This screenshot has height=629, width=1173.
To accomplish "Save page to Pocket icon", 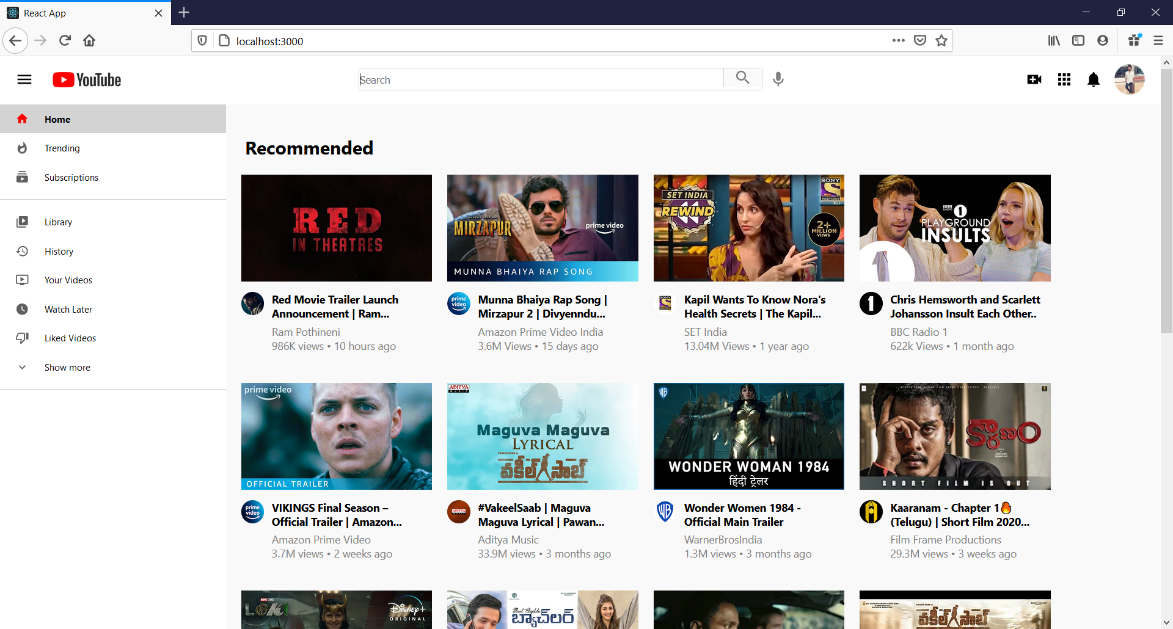I will [x=920, y=41].
